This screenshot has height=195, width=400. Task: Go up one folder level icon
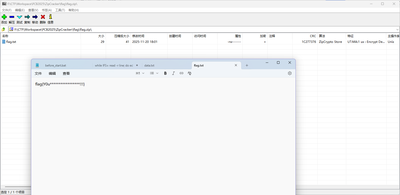click(x=3, y=29)
